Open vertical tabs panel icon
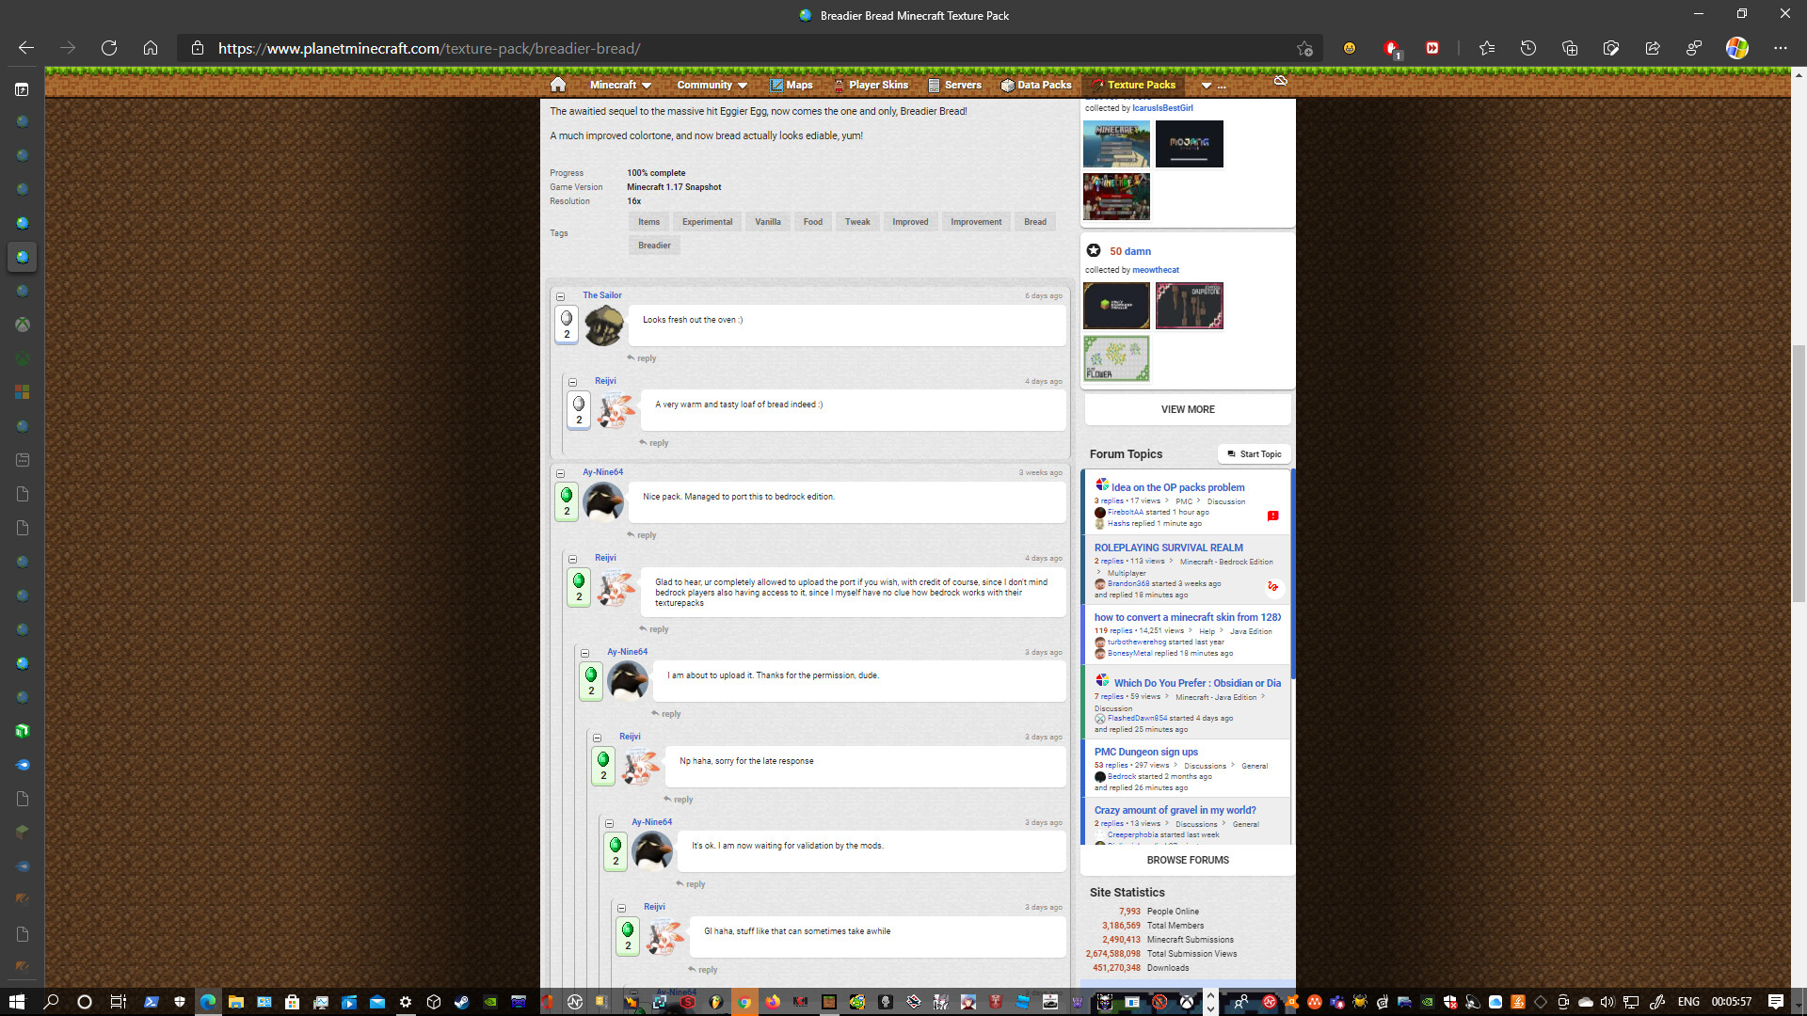The width and height of the screenshot is (1807, 1016). coord(22,89)
